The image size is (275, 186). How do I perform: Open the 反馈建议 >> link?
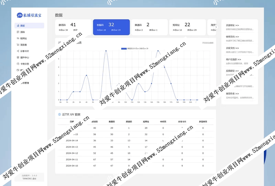click(232, 71)
